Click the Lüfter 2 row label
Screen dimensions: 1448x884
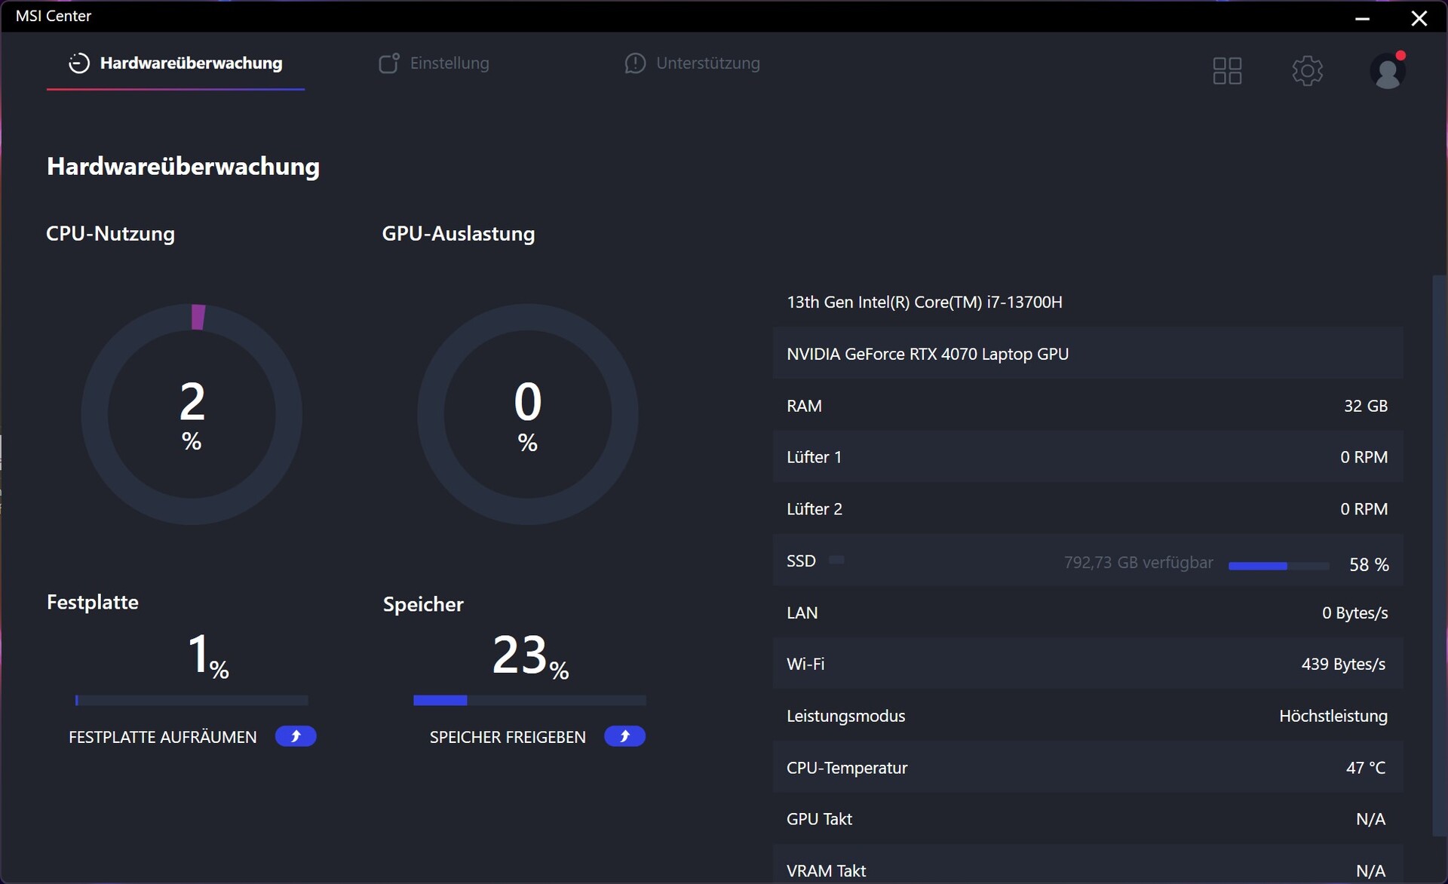pyautogui.click(x=814, y=509)
